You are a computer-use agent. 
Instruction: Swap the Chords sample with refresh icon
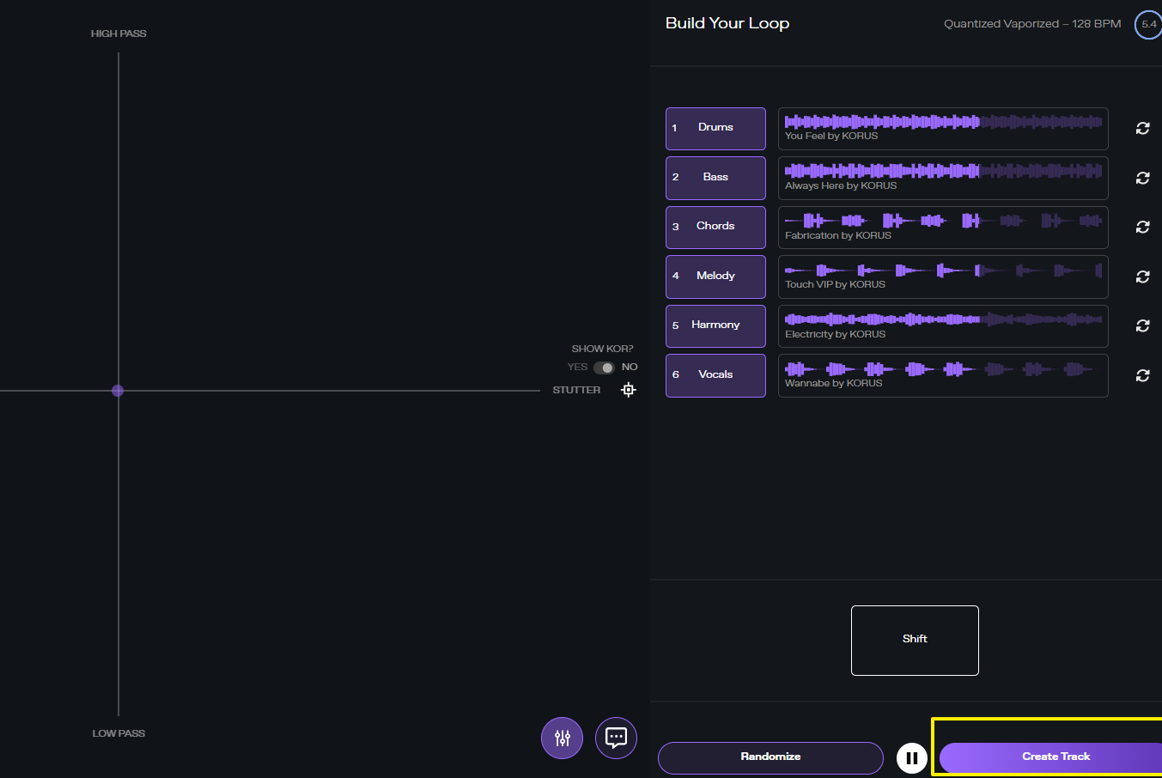pos(1142,227)
